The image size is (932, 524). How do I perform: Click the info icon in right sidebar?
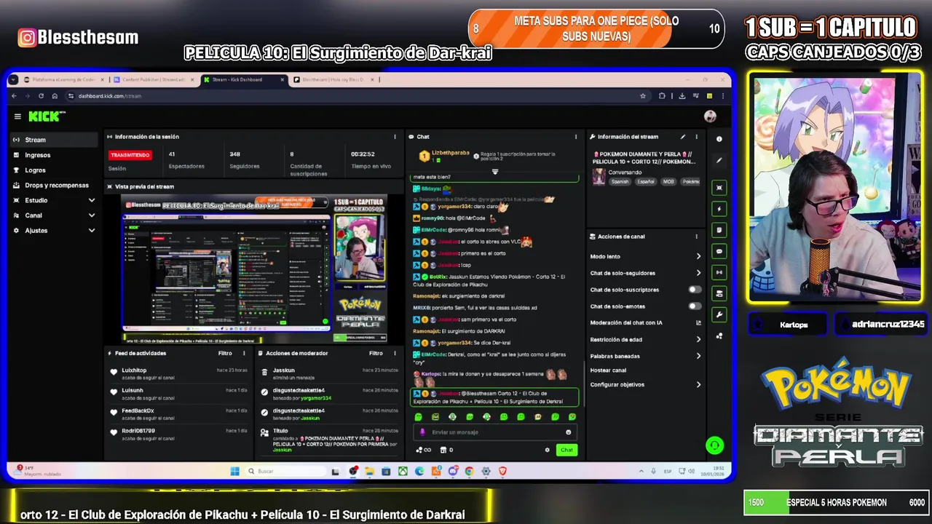(719, 139)
